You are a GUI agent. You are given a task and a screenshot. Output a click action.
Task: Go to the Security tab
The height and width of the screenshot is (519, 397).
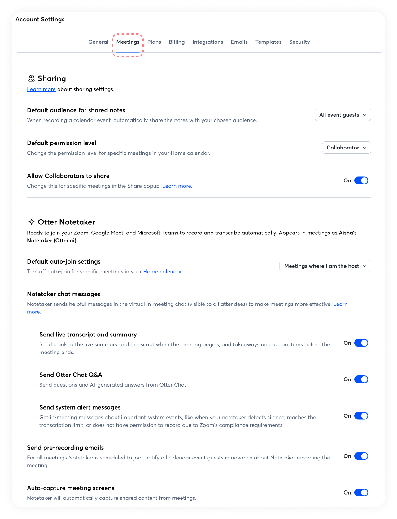point(299,42)
